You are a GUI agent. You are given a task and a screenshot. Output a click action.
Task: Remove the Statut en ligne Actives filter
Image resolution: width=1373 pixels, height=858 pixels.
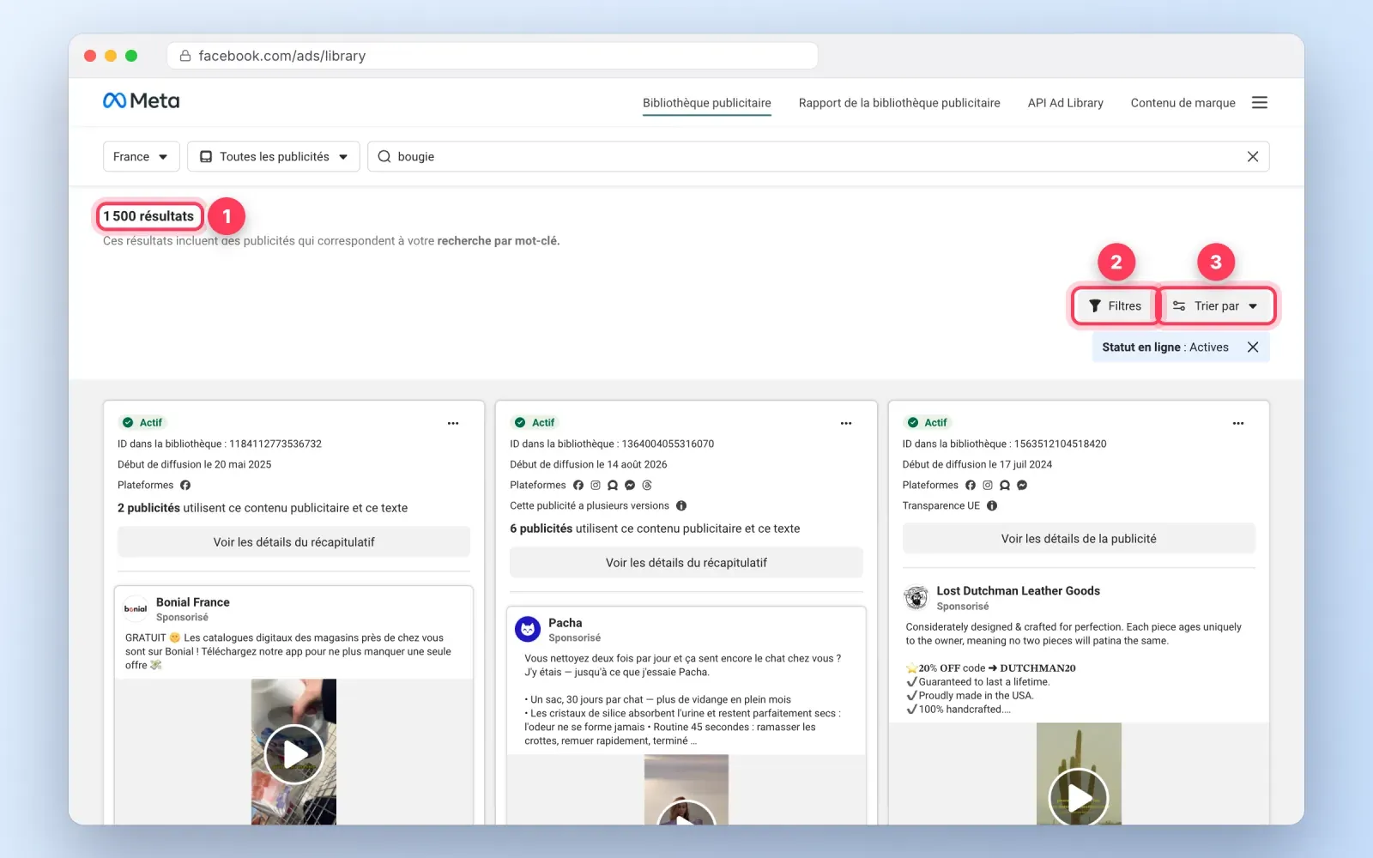(1253, 347)
